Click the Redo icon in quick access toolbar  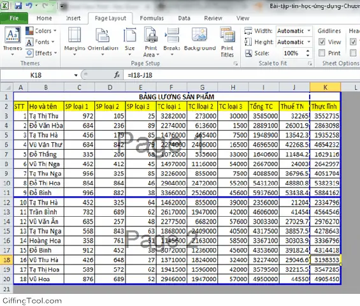[x=45, y=5]
